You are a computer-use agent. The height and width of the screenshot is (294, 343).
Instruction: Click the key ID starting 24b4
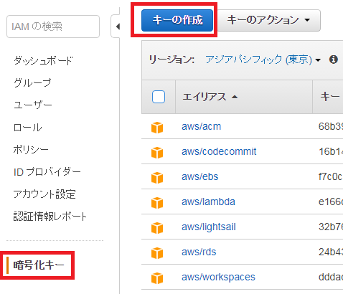331,252
